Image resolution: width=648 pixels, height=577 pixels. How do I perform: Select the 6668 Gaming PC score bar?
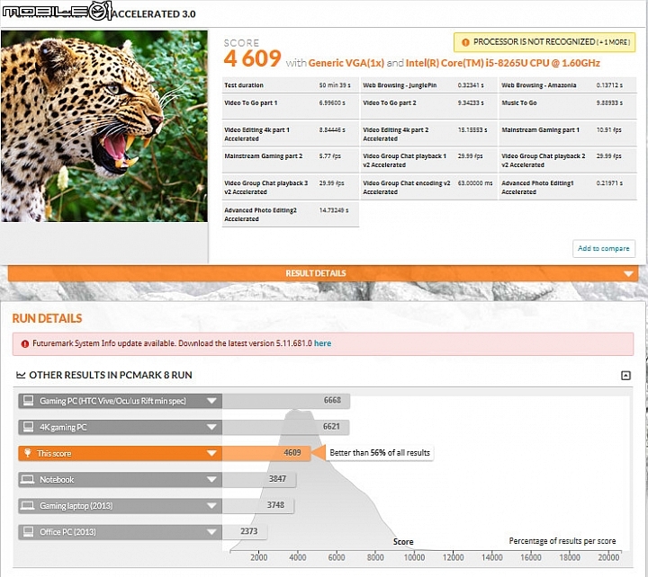coord(286,401)
